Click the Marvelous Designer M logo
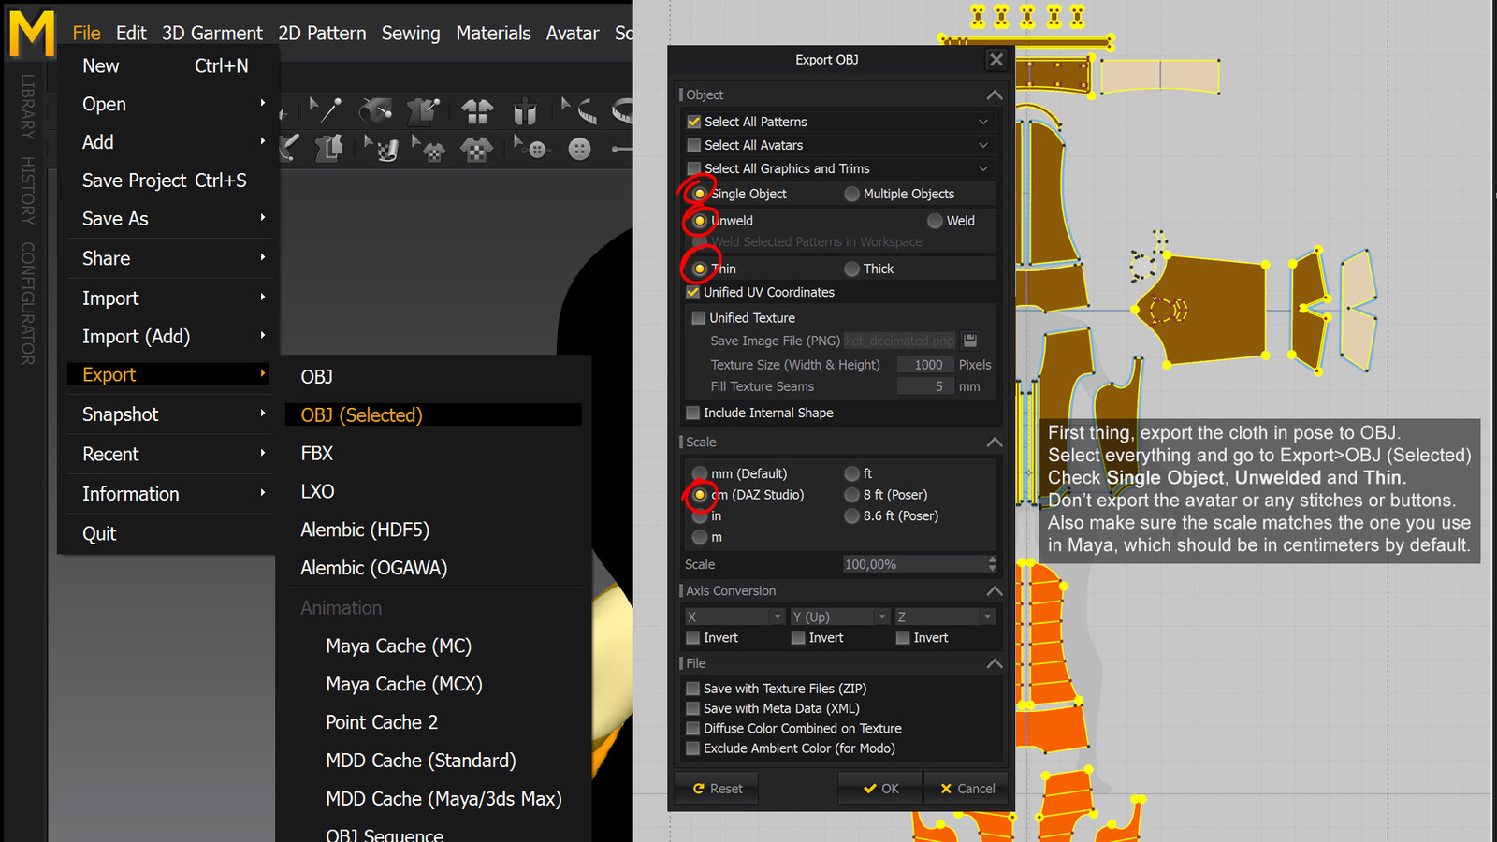 (x=32, y=33)
